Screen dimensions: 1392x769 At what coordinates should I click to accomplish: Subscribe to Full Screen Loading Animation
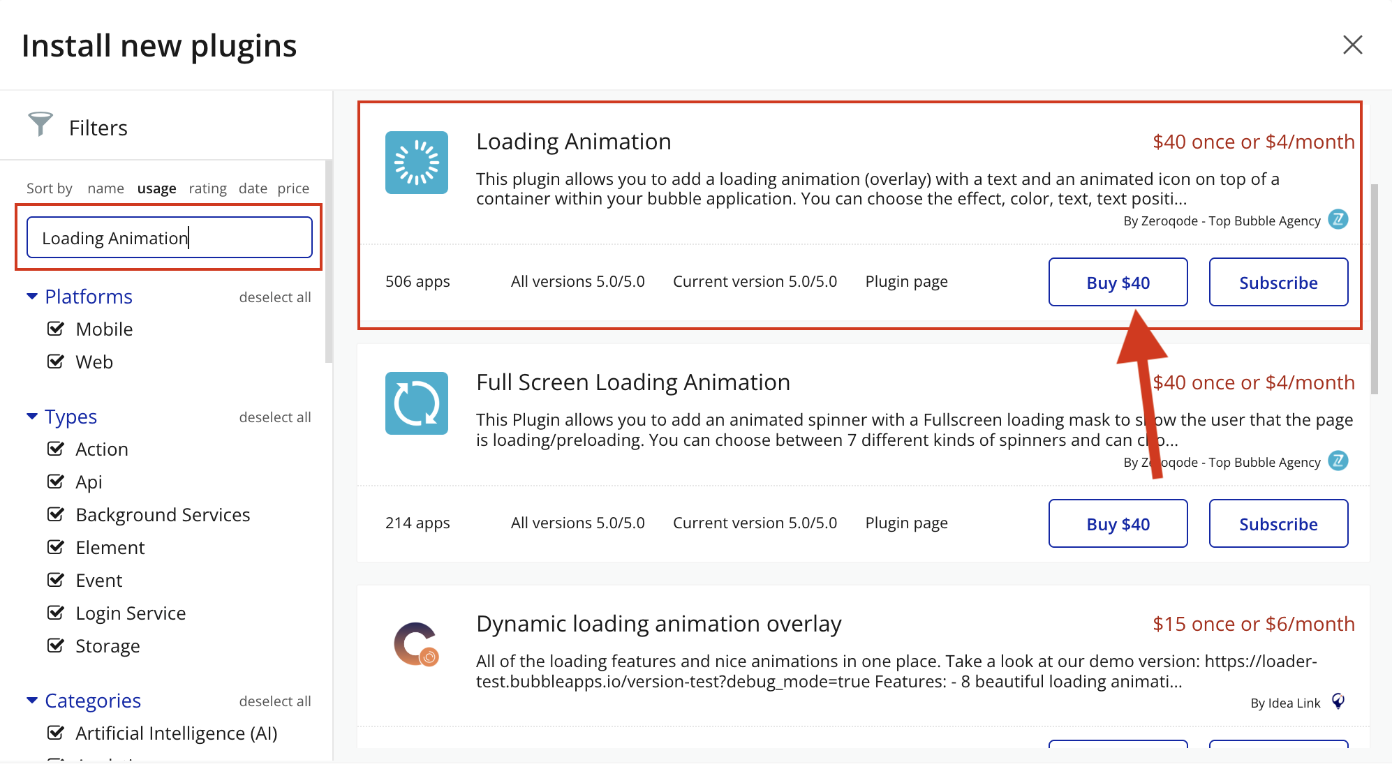click(1278, 524)
